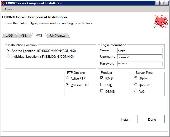Click the 'FTP Options' group label
170x137 pixels.
point(76,73)
